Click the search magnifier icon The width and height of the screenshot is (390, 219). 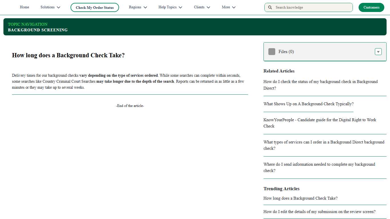(270, 7)
